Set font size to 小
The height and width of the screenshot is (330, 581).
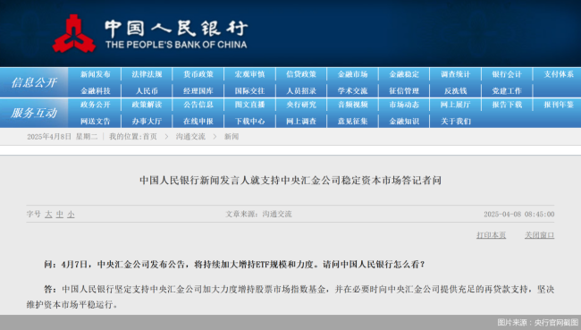[71, 215]
